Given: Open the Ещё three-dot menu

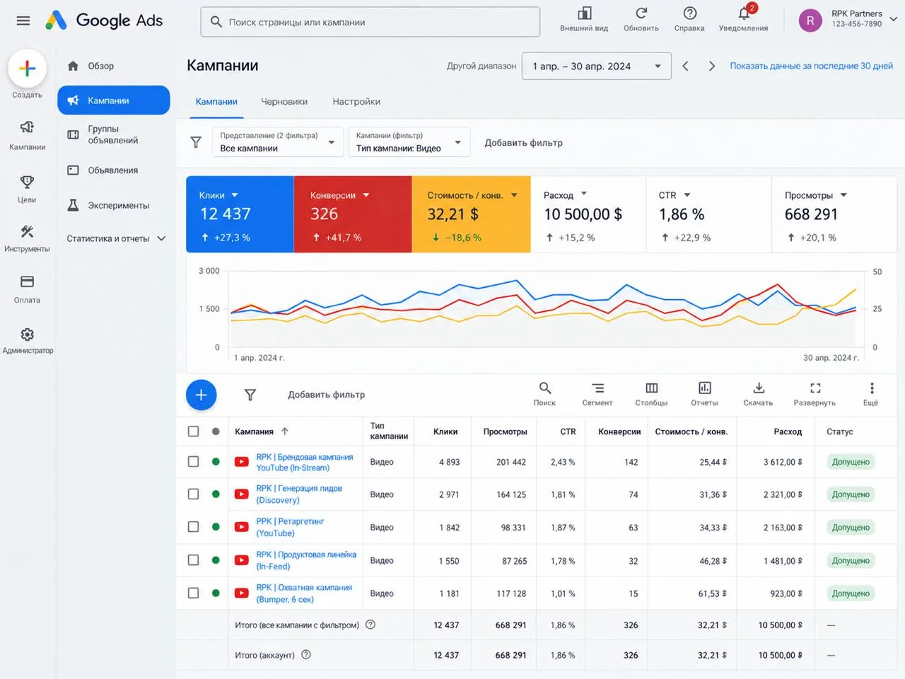Looking at the screenshot, I should tap(871, 388).
